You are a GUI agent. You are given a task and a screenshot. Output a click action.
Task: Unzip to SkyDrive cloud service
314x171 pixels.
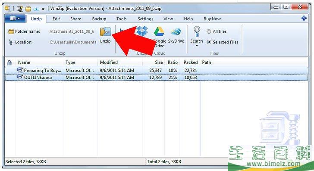176,31
